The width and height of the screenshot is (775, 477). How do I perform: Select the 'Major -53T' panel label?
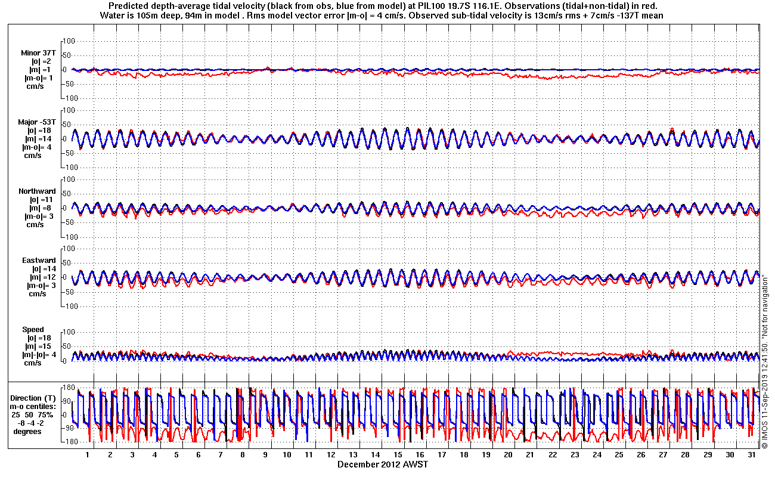pos(37,122)
